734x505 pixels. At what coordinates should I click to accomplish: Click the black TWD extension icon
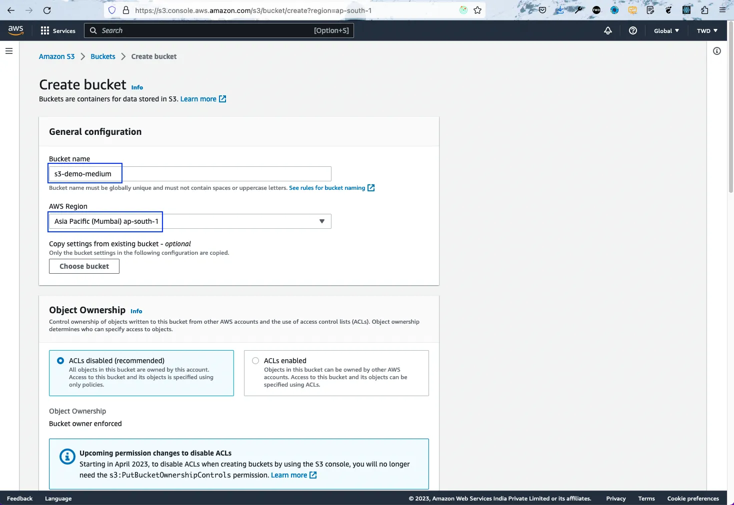tap(596, 10)
